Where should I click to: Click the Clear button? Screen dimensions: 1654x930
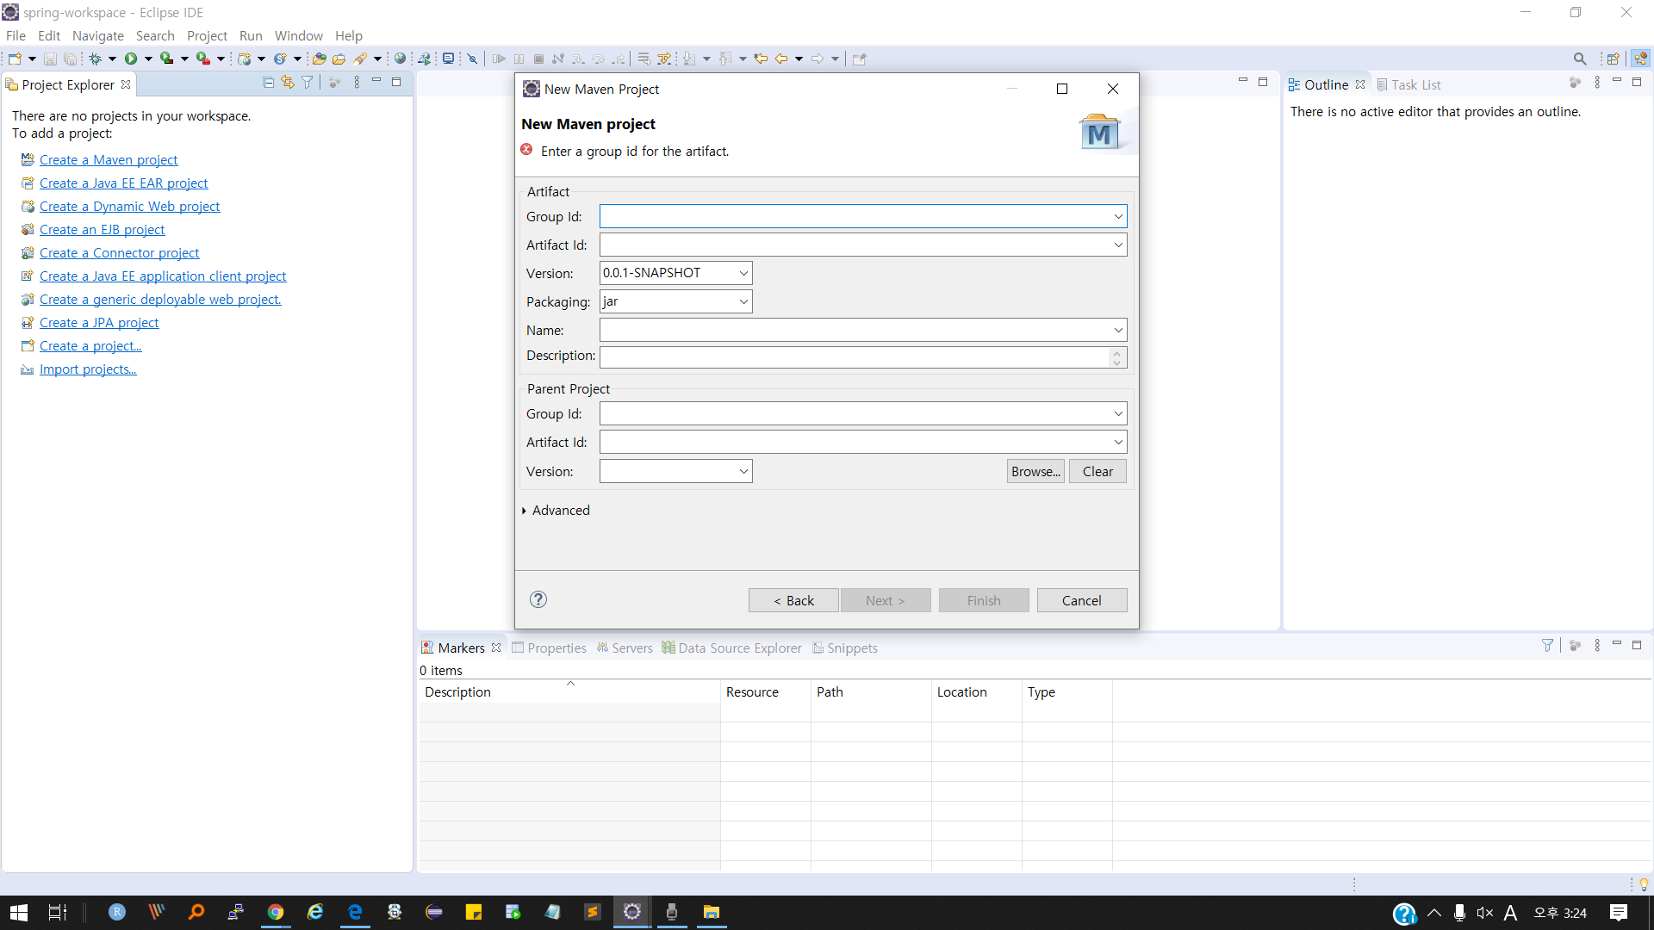pos(1097,472)
